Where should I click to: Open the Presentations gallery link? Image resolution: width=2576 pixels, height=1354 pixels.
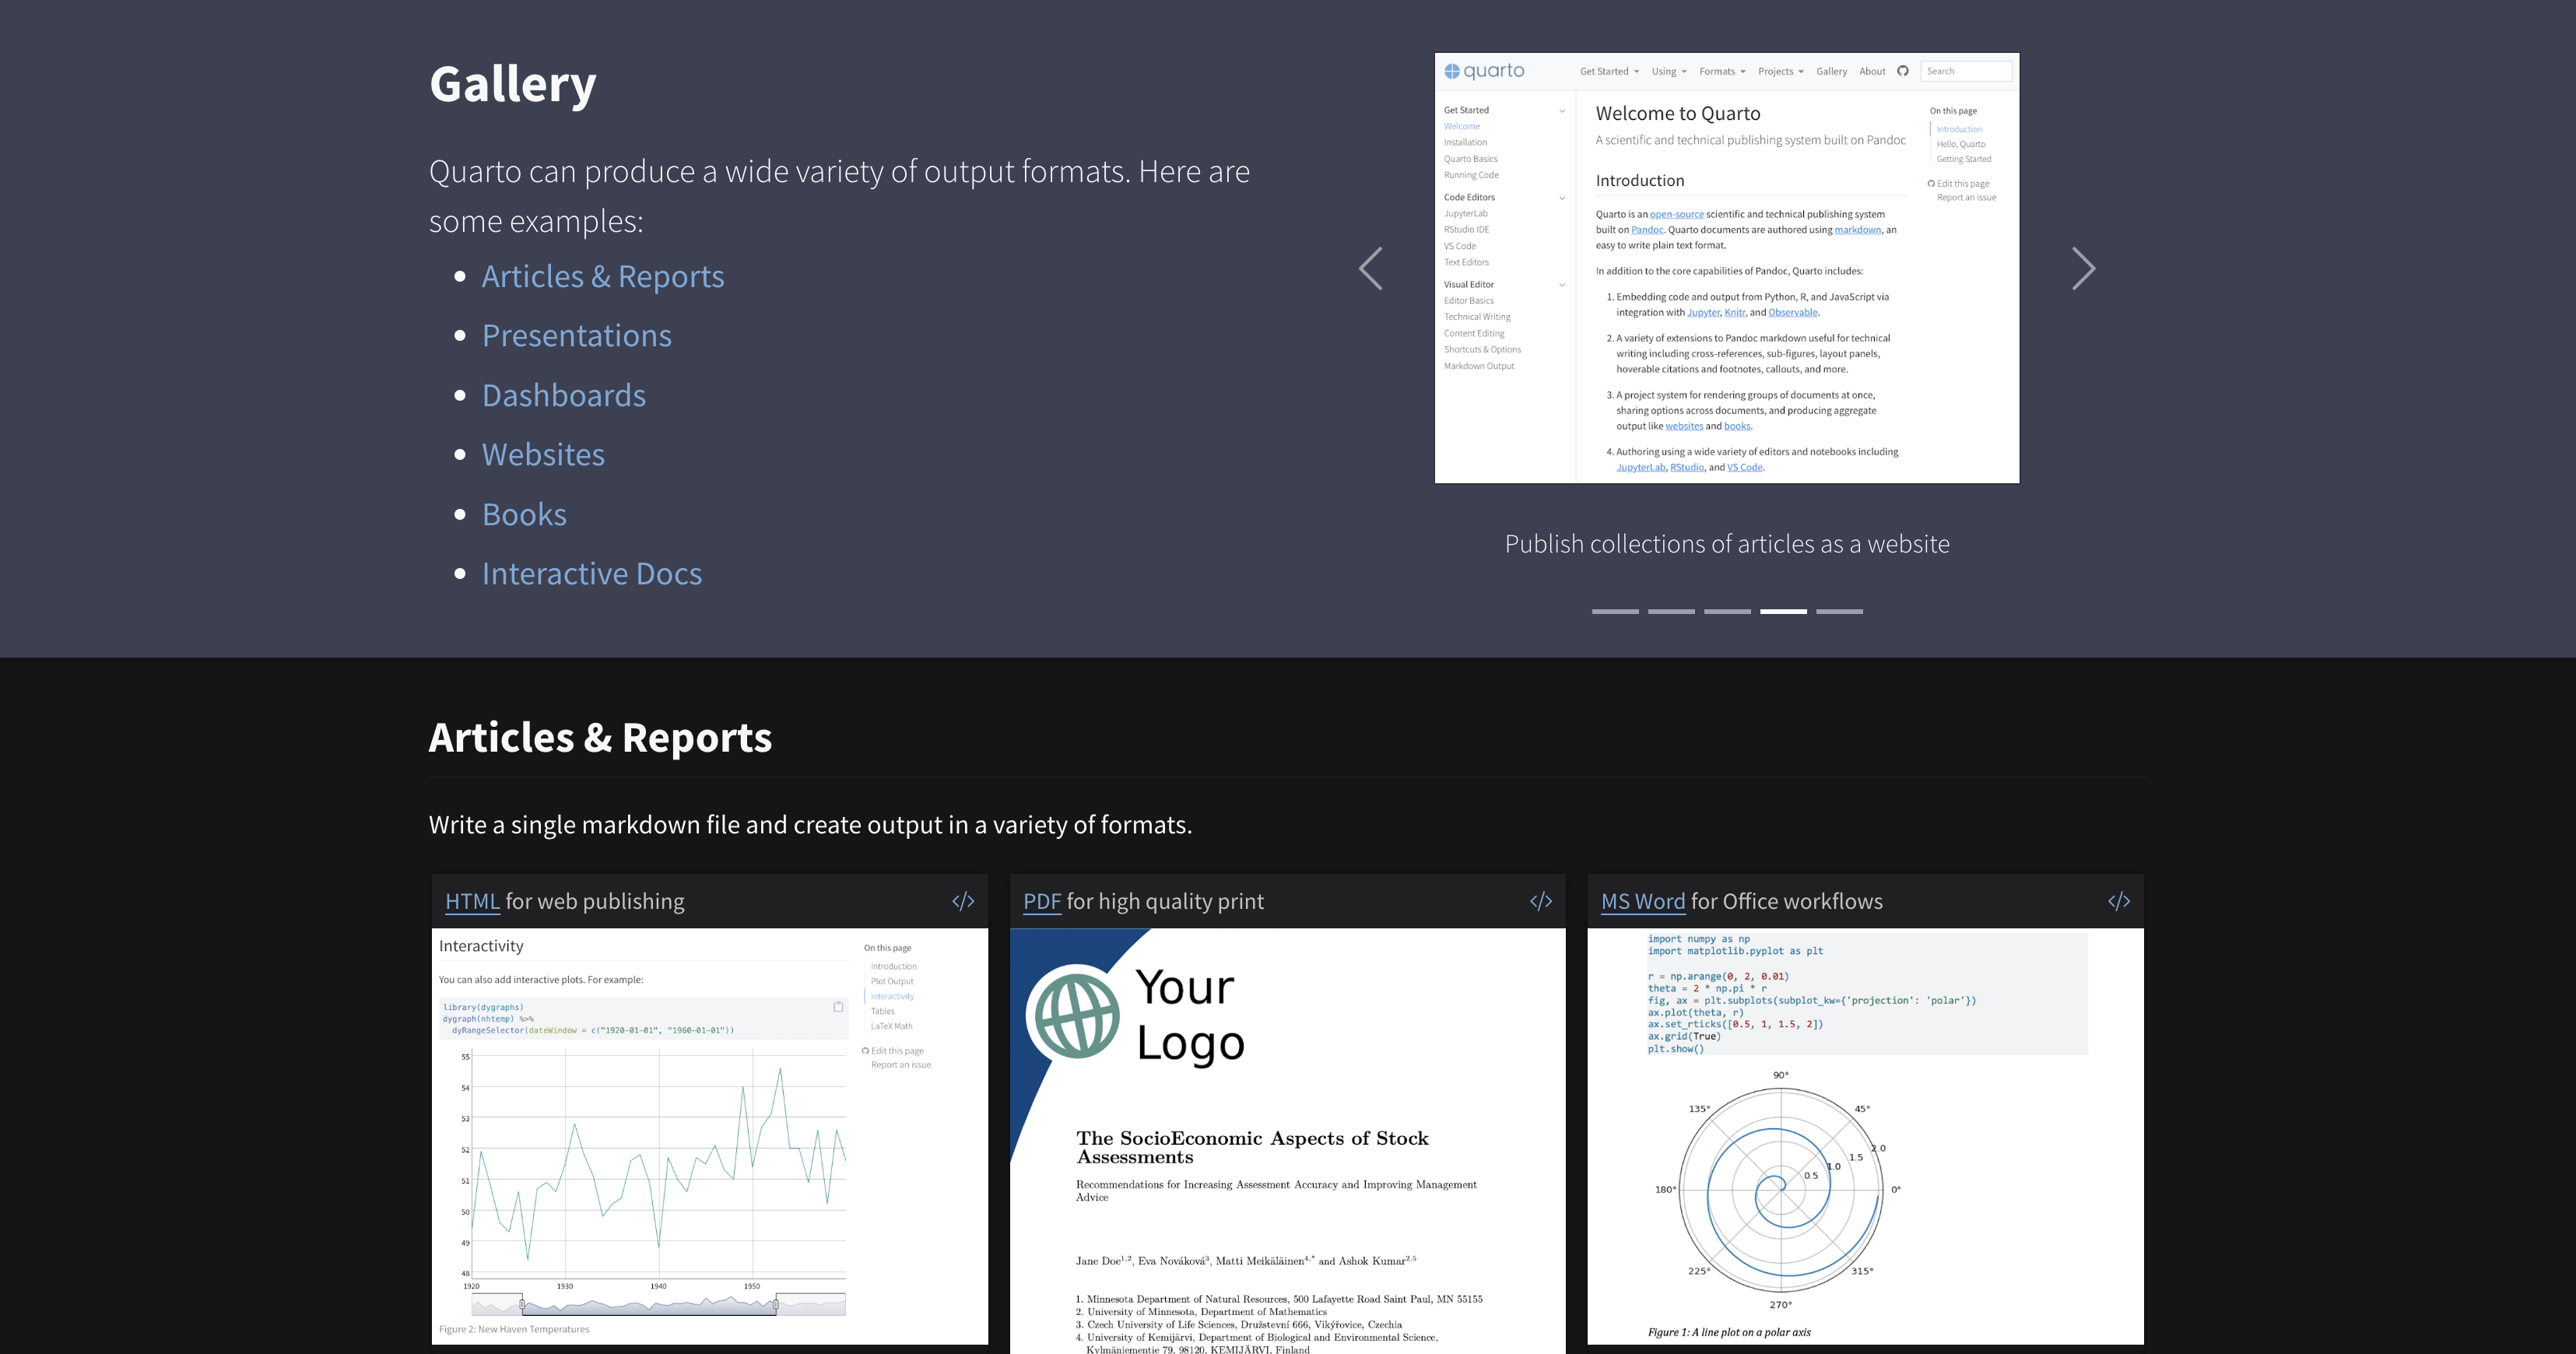click(577, 335)
